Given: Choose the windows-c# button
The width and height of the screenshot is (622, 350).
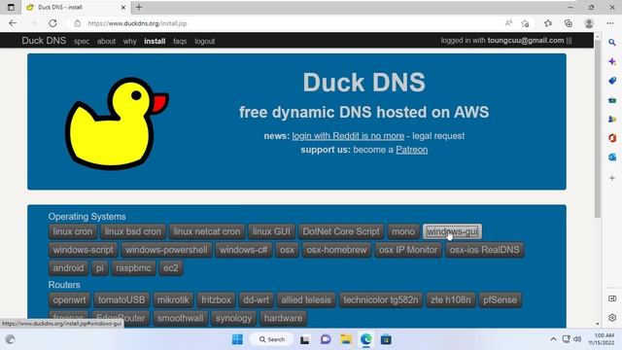Looking at the screenshot, I should pos(244,250).
